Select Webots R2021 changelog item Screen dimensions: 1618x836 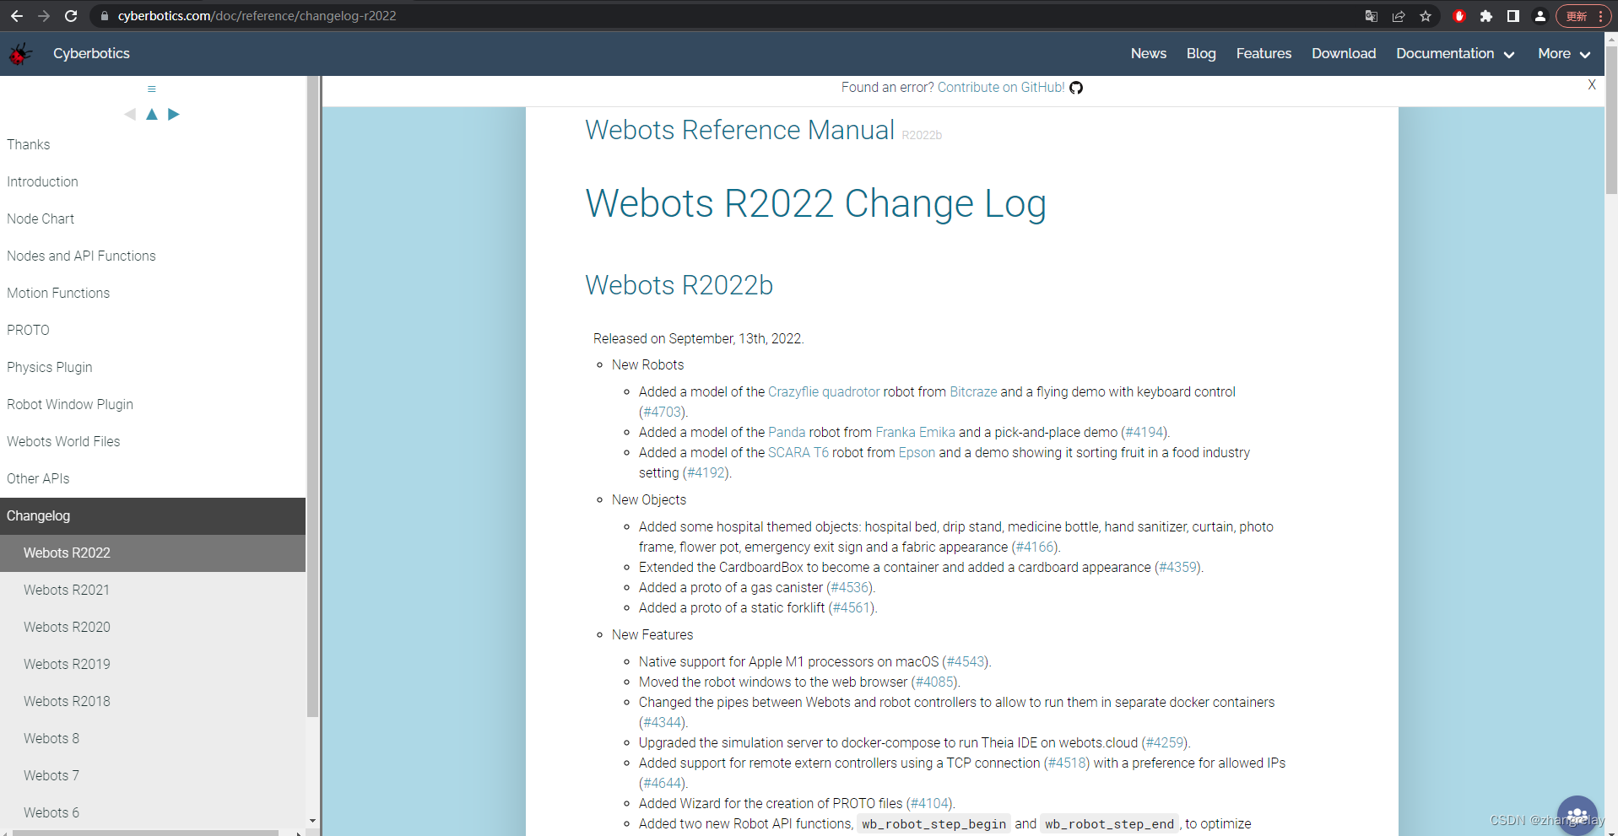[x=153, y=590]
